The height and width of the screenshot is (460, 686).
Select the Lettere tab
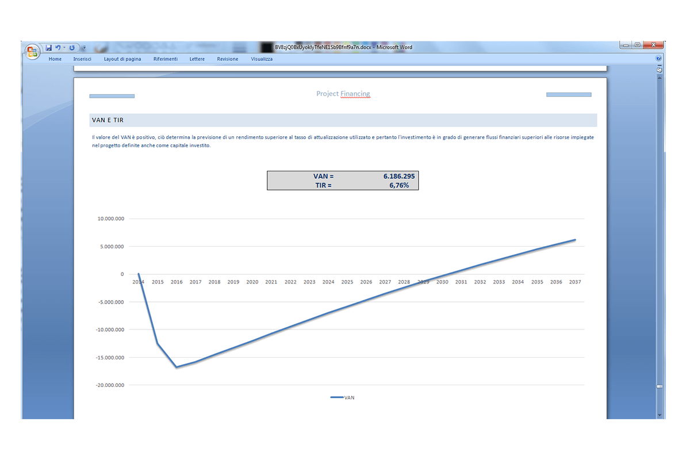coord(197,59)
